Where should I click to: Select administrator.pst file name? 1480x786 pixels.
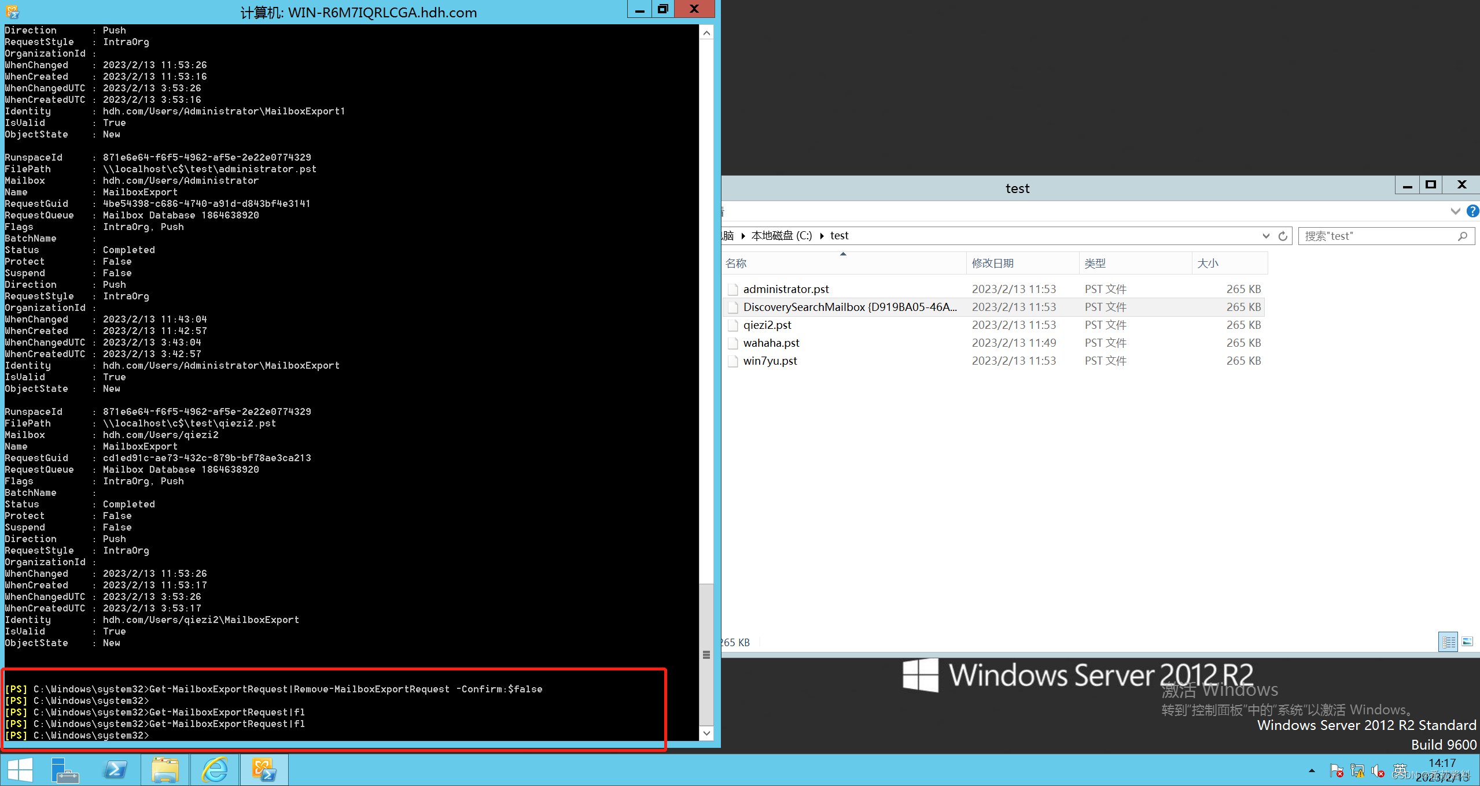click(x=786, y=289)
